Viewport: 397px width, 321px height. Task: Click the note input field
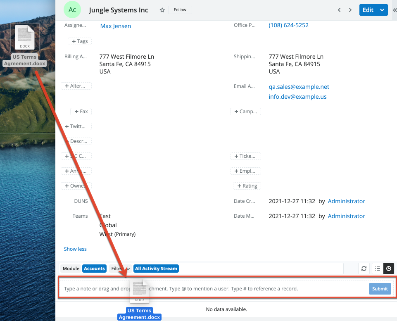248,288
